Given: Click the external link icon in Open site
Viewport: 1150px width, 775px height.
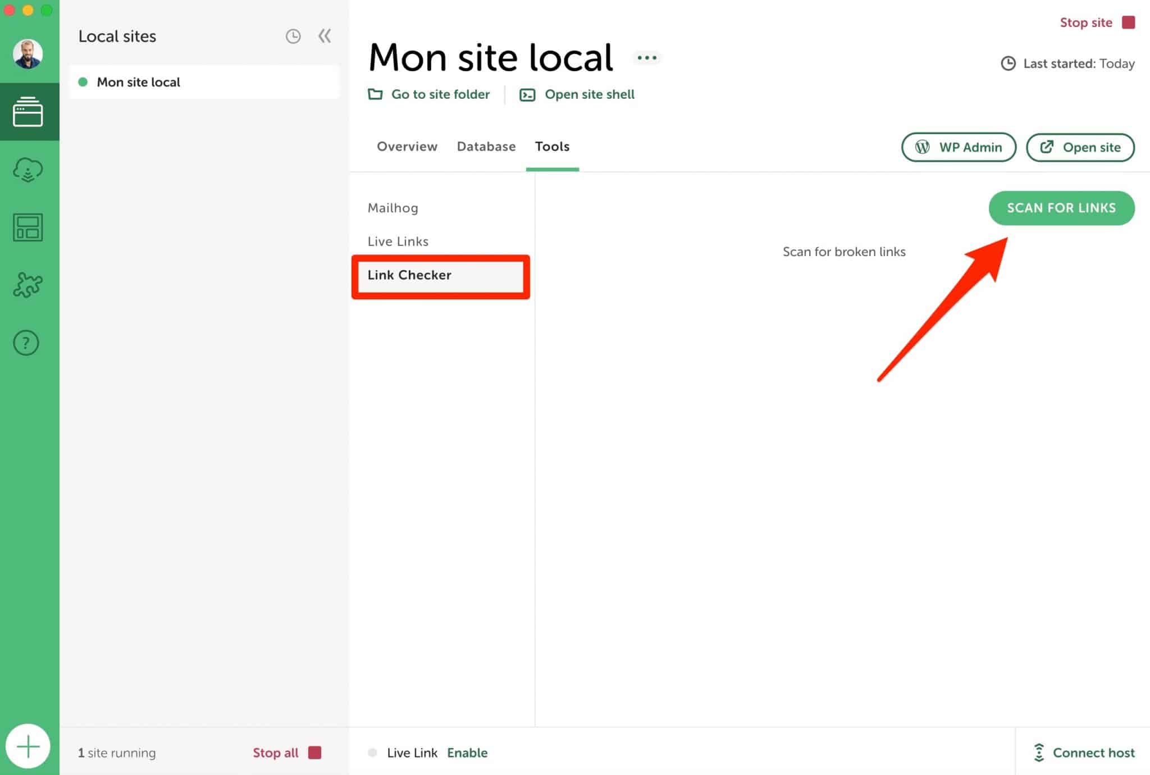Looking at the screenshot, I should (1047, 147).
